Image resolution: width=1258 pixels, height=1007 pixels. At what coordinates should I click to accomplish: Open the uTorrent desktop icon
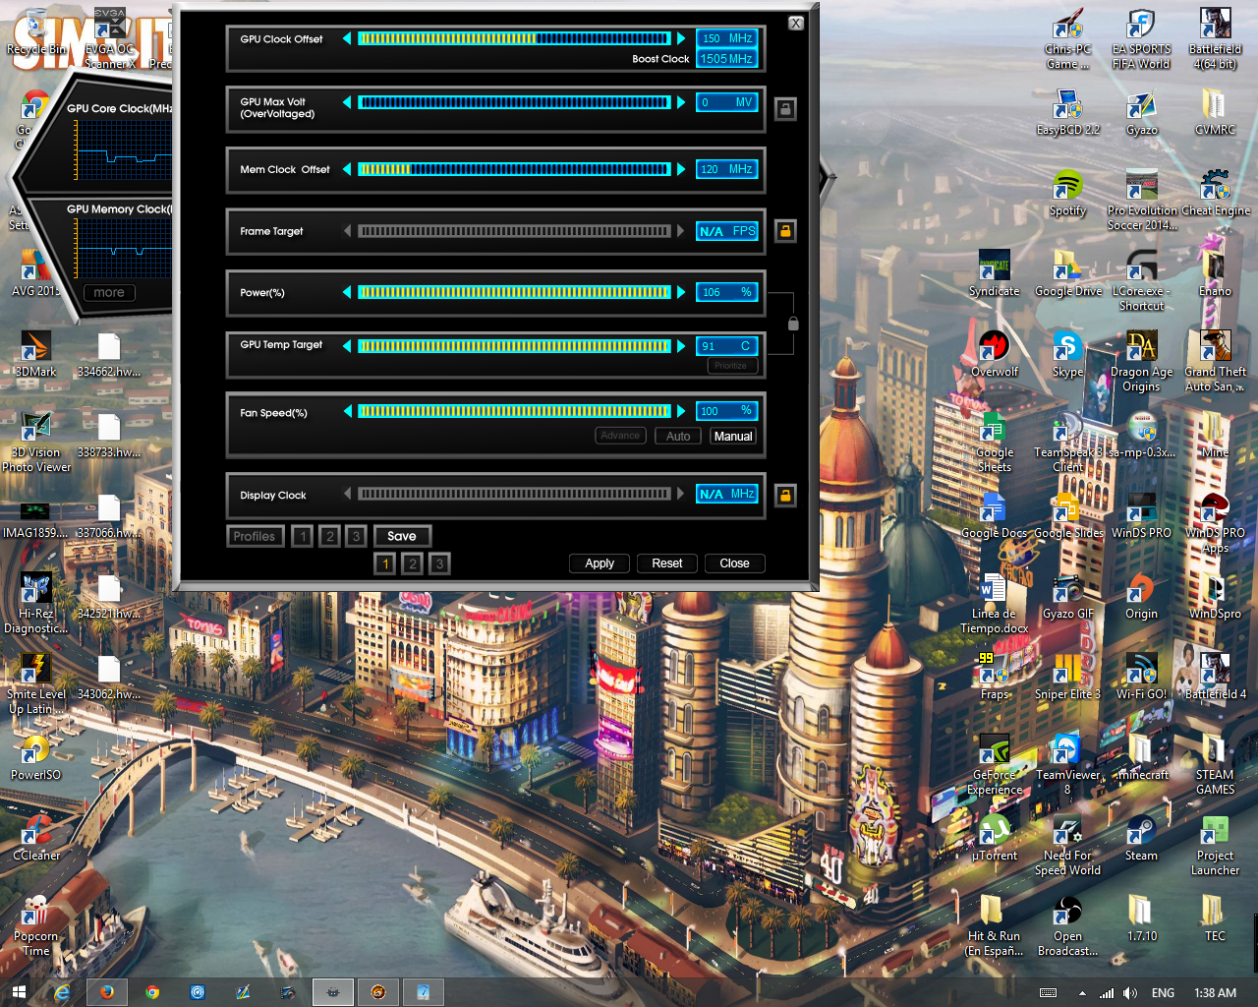coord(995,837)
